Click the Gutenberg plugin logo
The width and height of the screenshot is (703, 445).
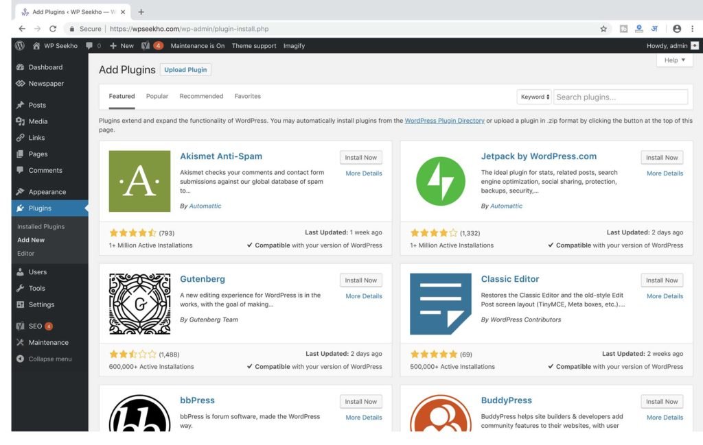139,304
